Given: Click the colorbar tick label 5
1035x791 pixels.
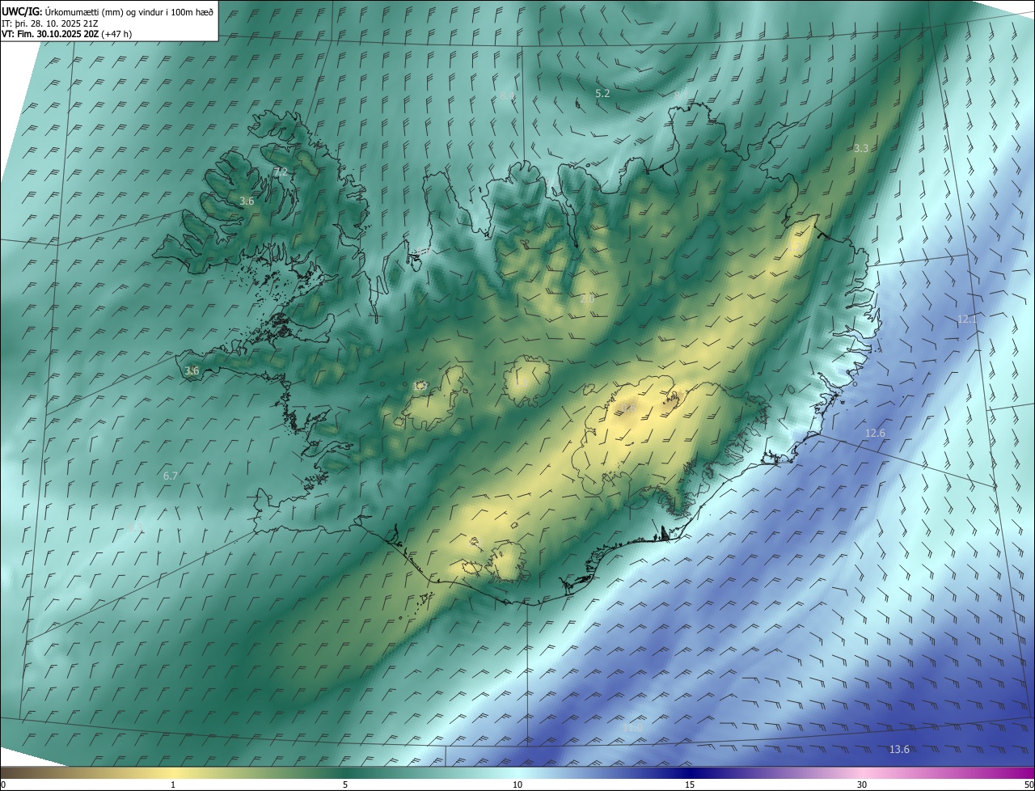Looking at the screenshot, I should [x=345, y=785].
